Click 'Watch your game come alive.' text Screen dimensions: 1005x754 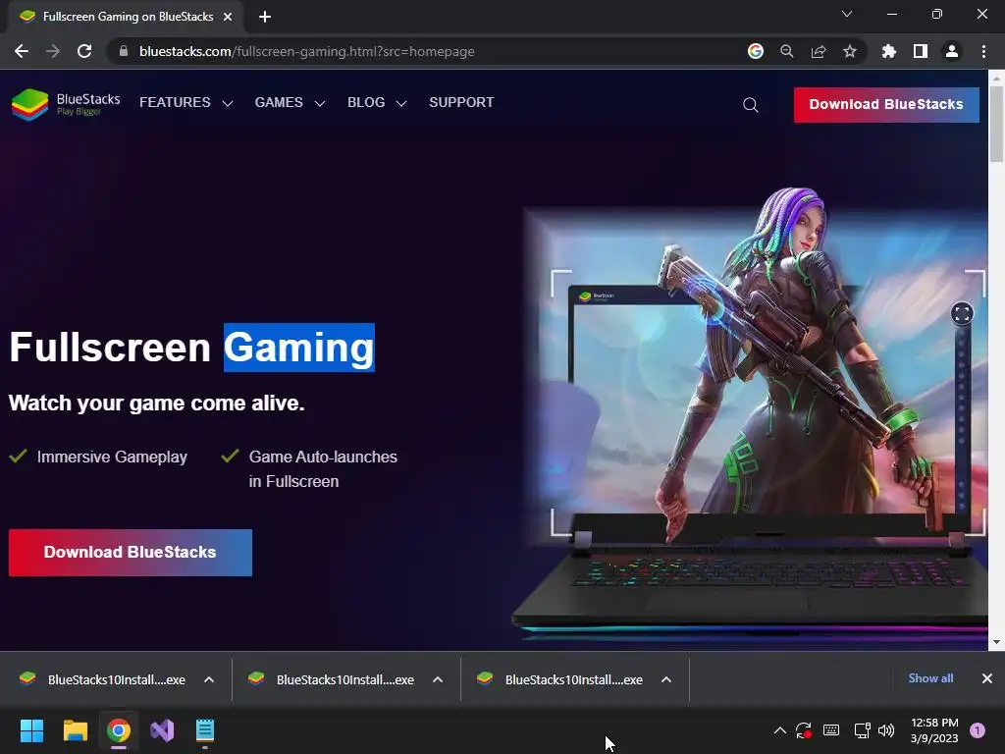pos(156,404)
